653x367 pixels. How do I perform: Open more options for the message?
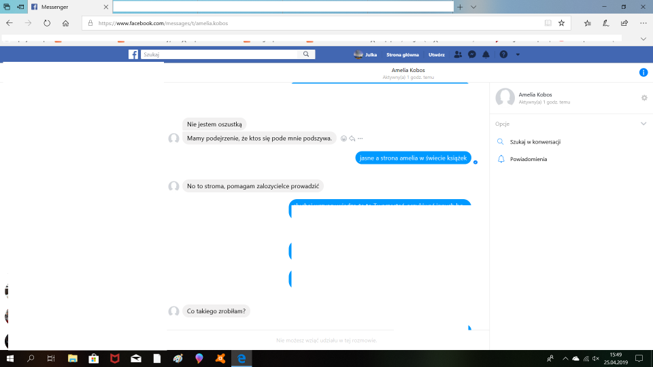pyautogui.click(x=360, y=139)
